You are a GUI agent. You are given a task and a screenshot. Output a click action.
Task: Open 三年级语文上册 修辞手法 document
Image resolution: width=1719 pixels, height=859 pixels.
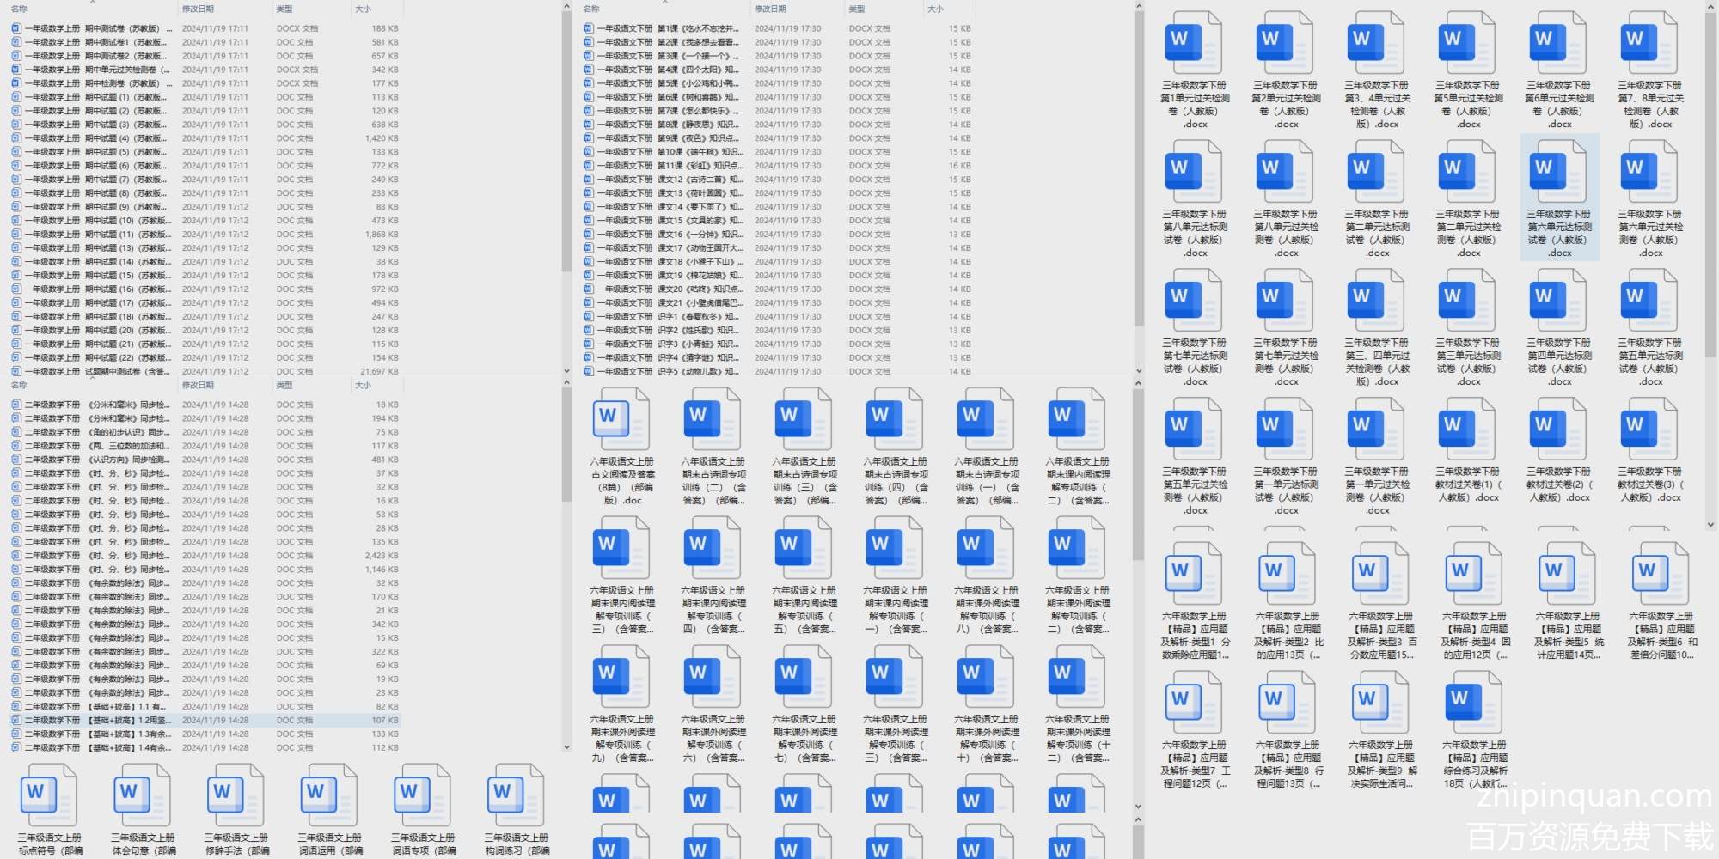236,800
